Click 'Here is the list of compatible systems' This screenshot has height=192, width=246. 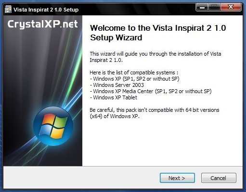(134, 72)
